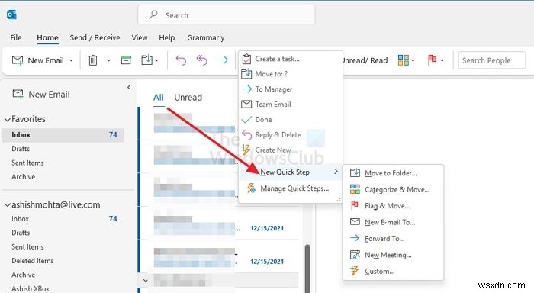Collapse the Favorites section
Image resolution: width=534 pixels, height=293 pixels.
[8, 119]
